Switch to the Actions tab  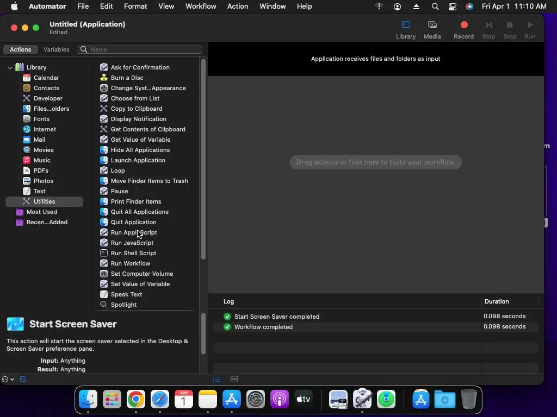20,49
